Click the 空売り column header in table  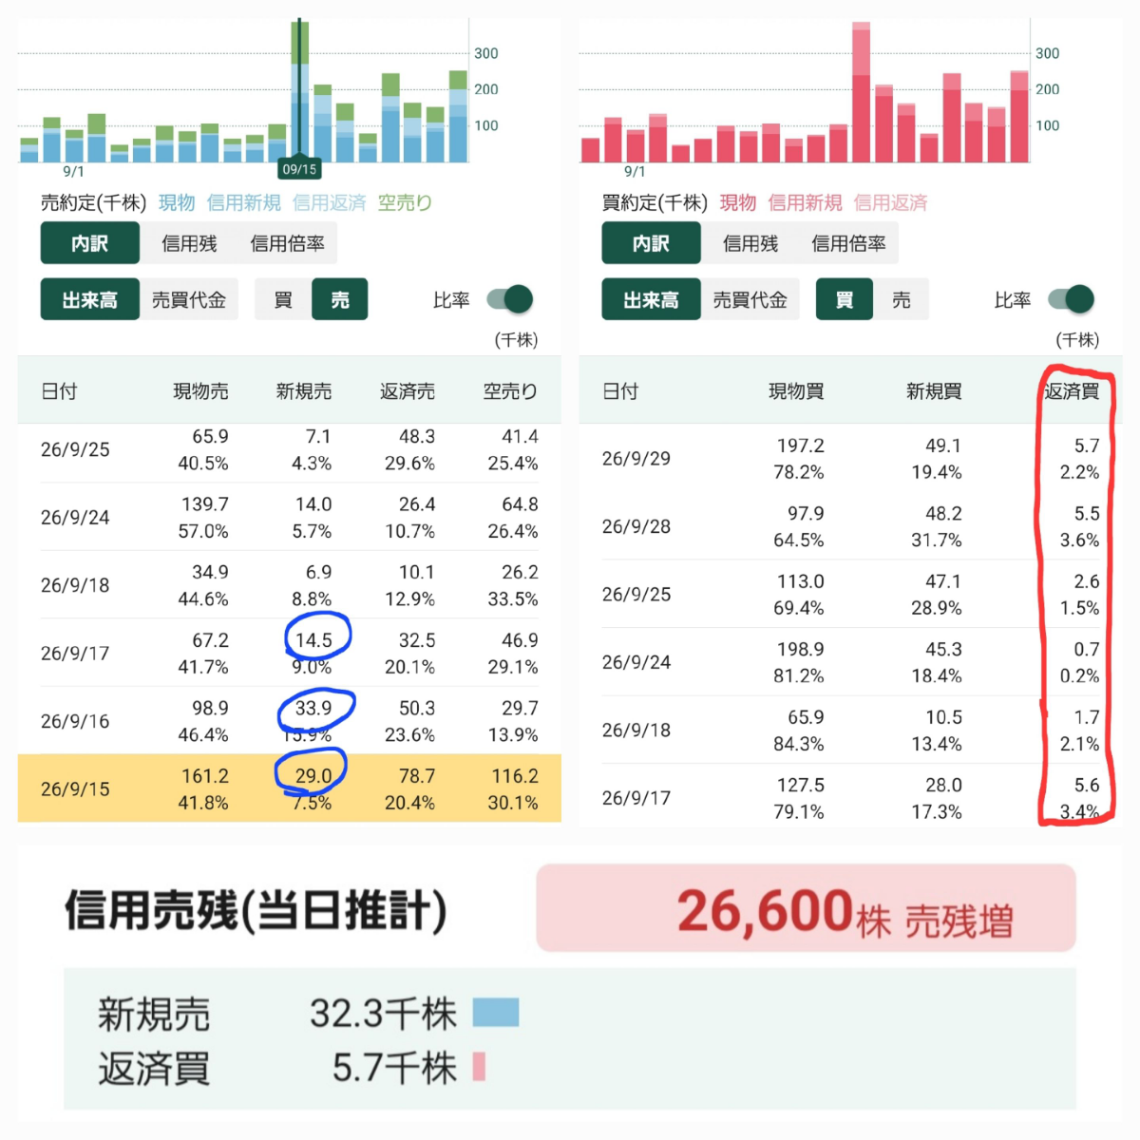click(x=510, y=390)
